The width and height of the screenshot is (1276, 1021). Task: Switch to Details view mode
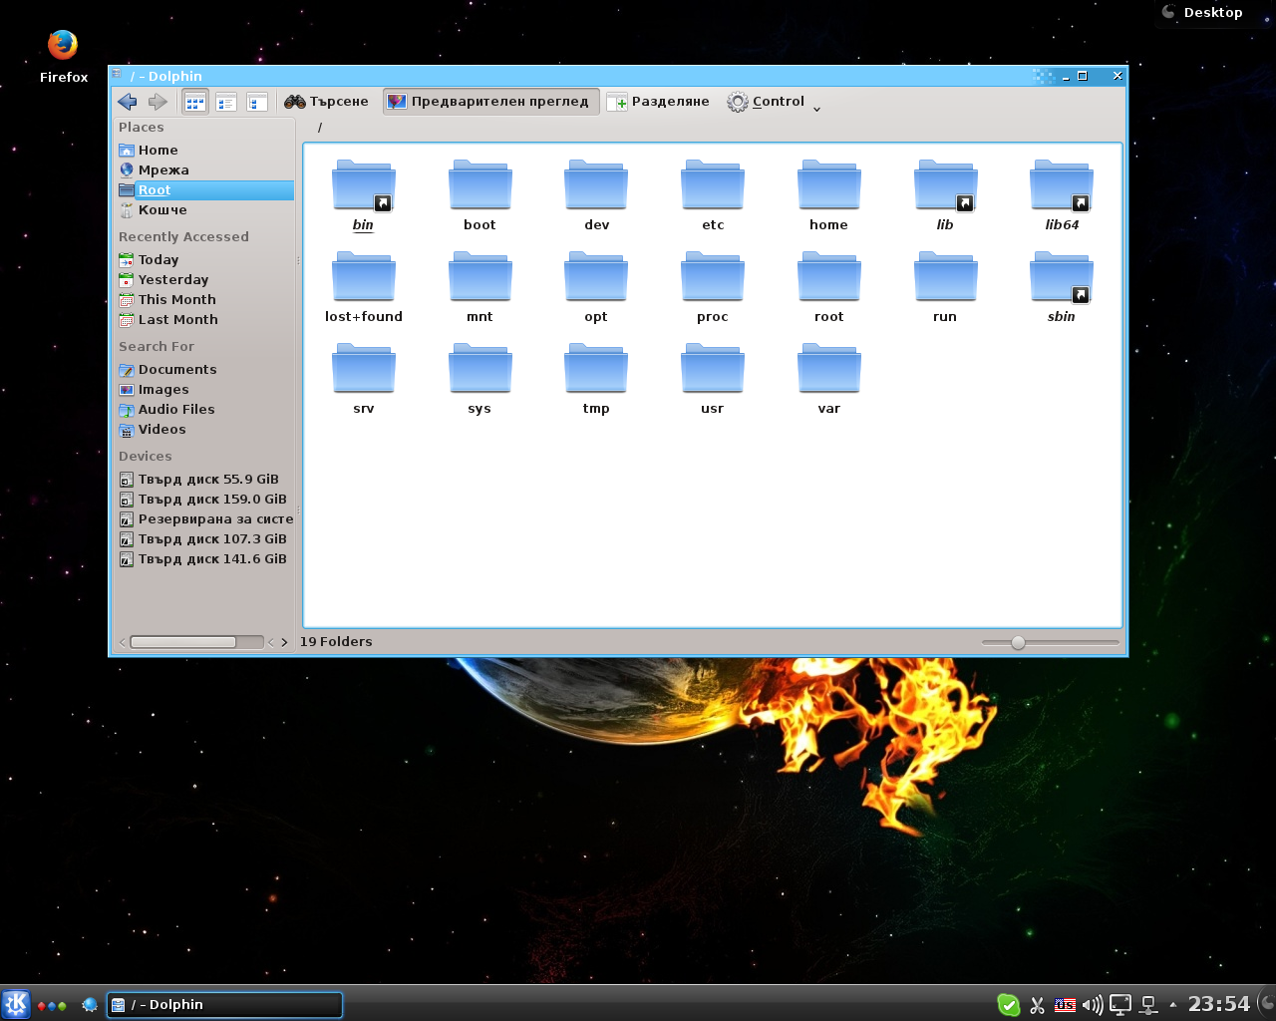tap(226, 102)
